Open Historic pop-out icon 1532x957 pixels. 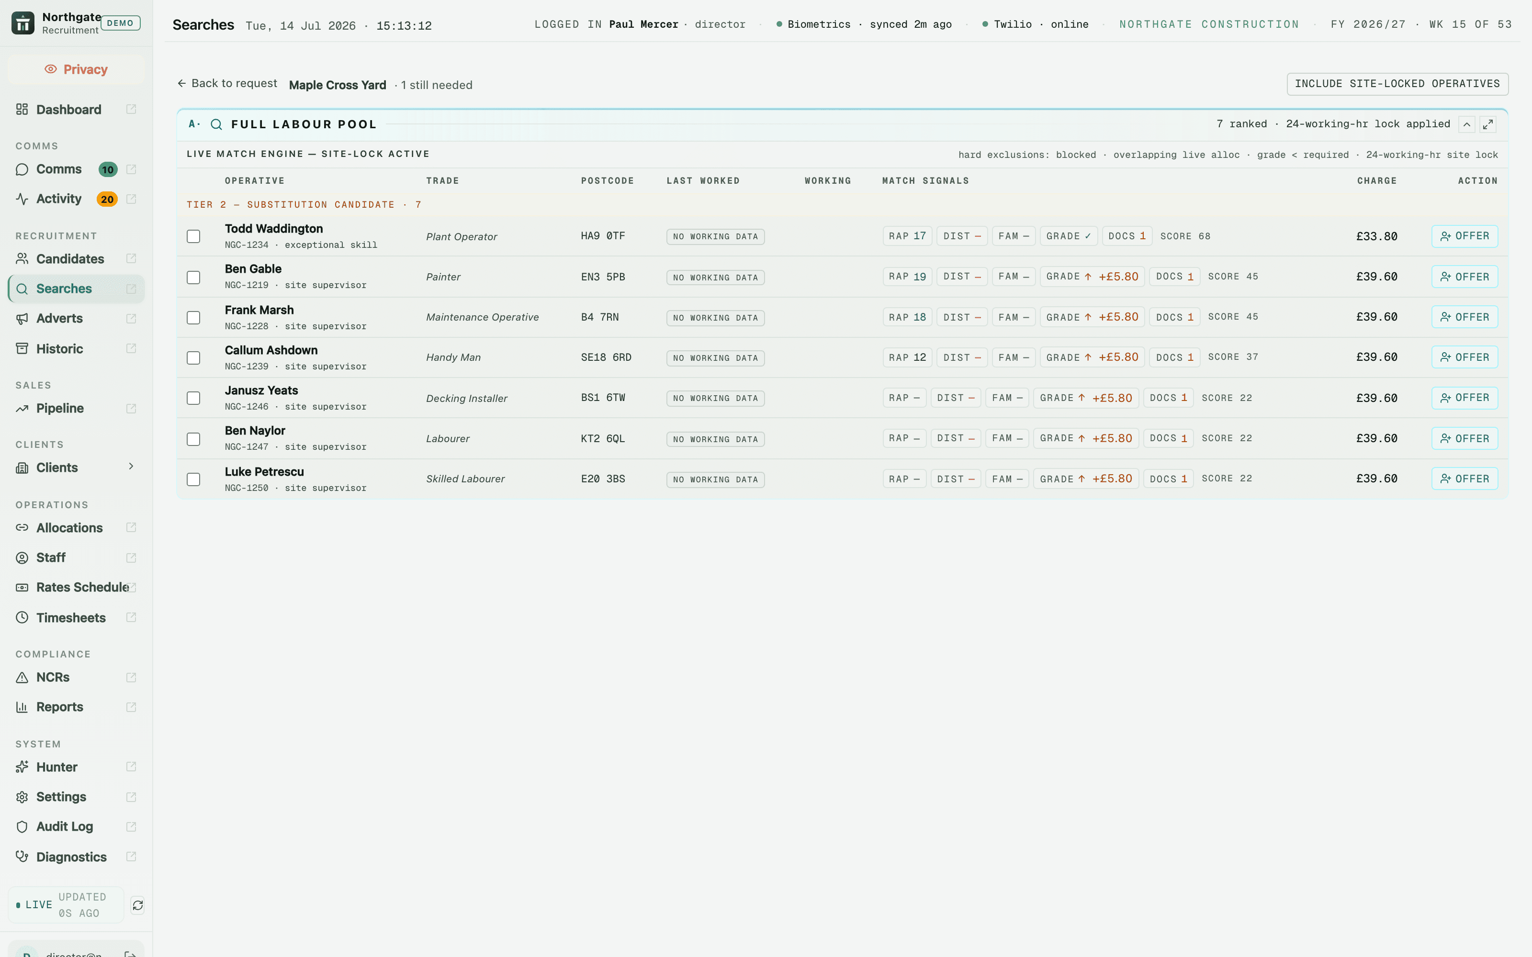[131, 348]
